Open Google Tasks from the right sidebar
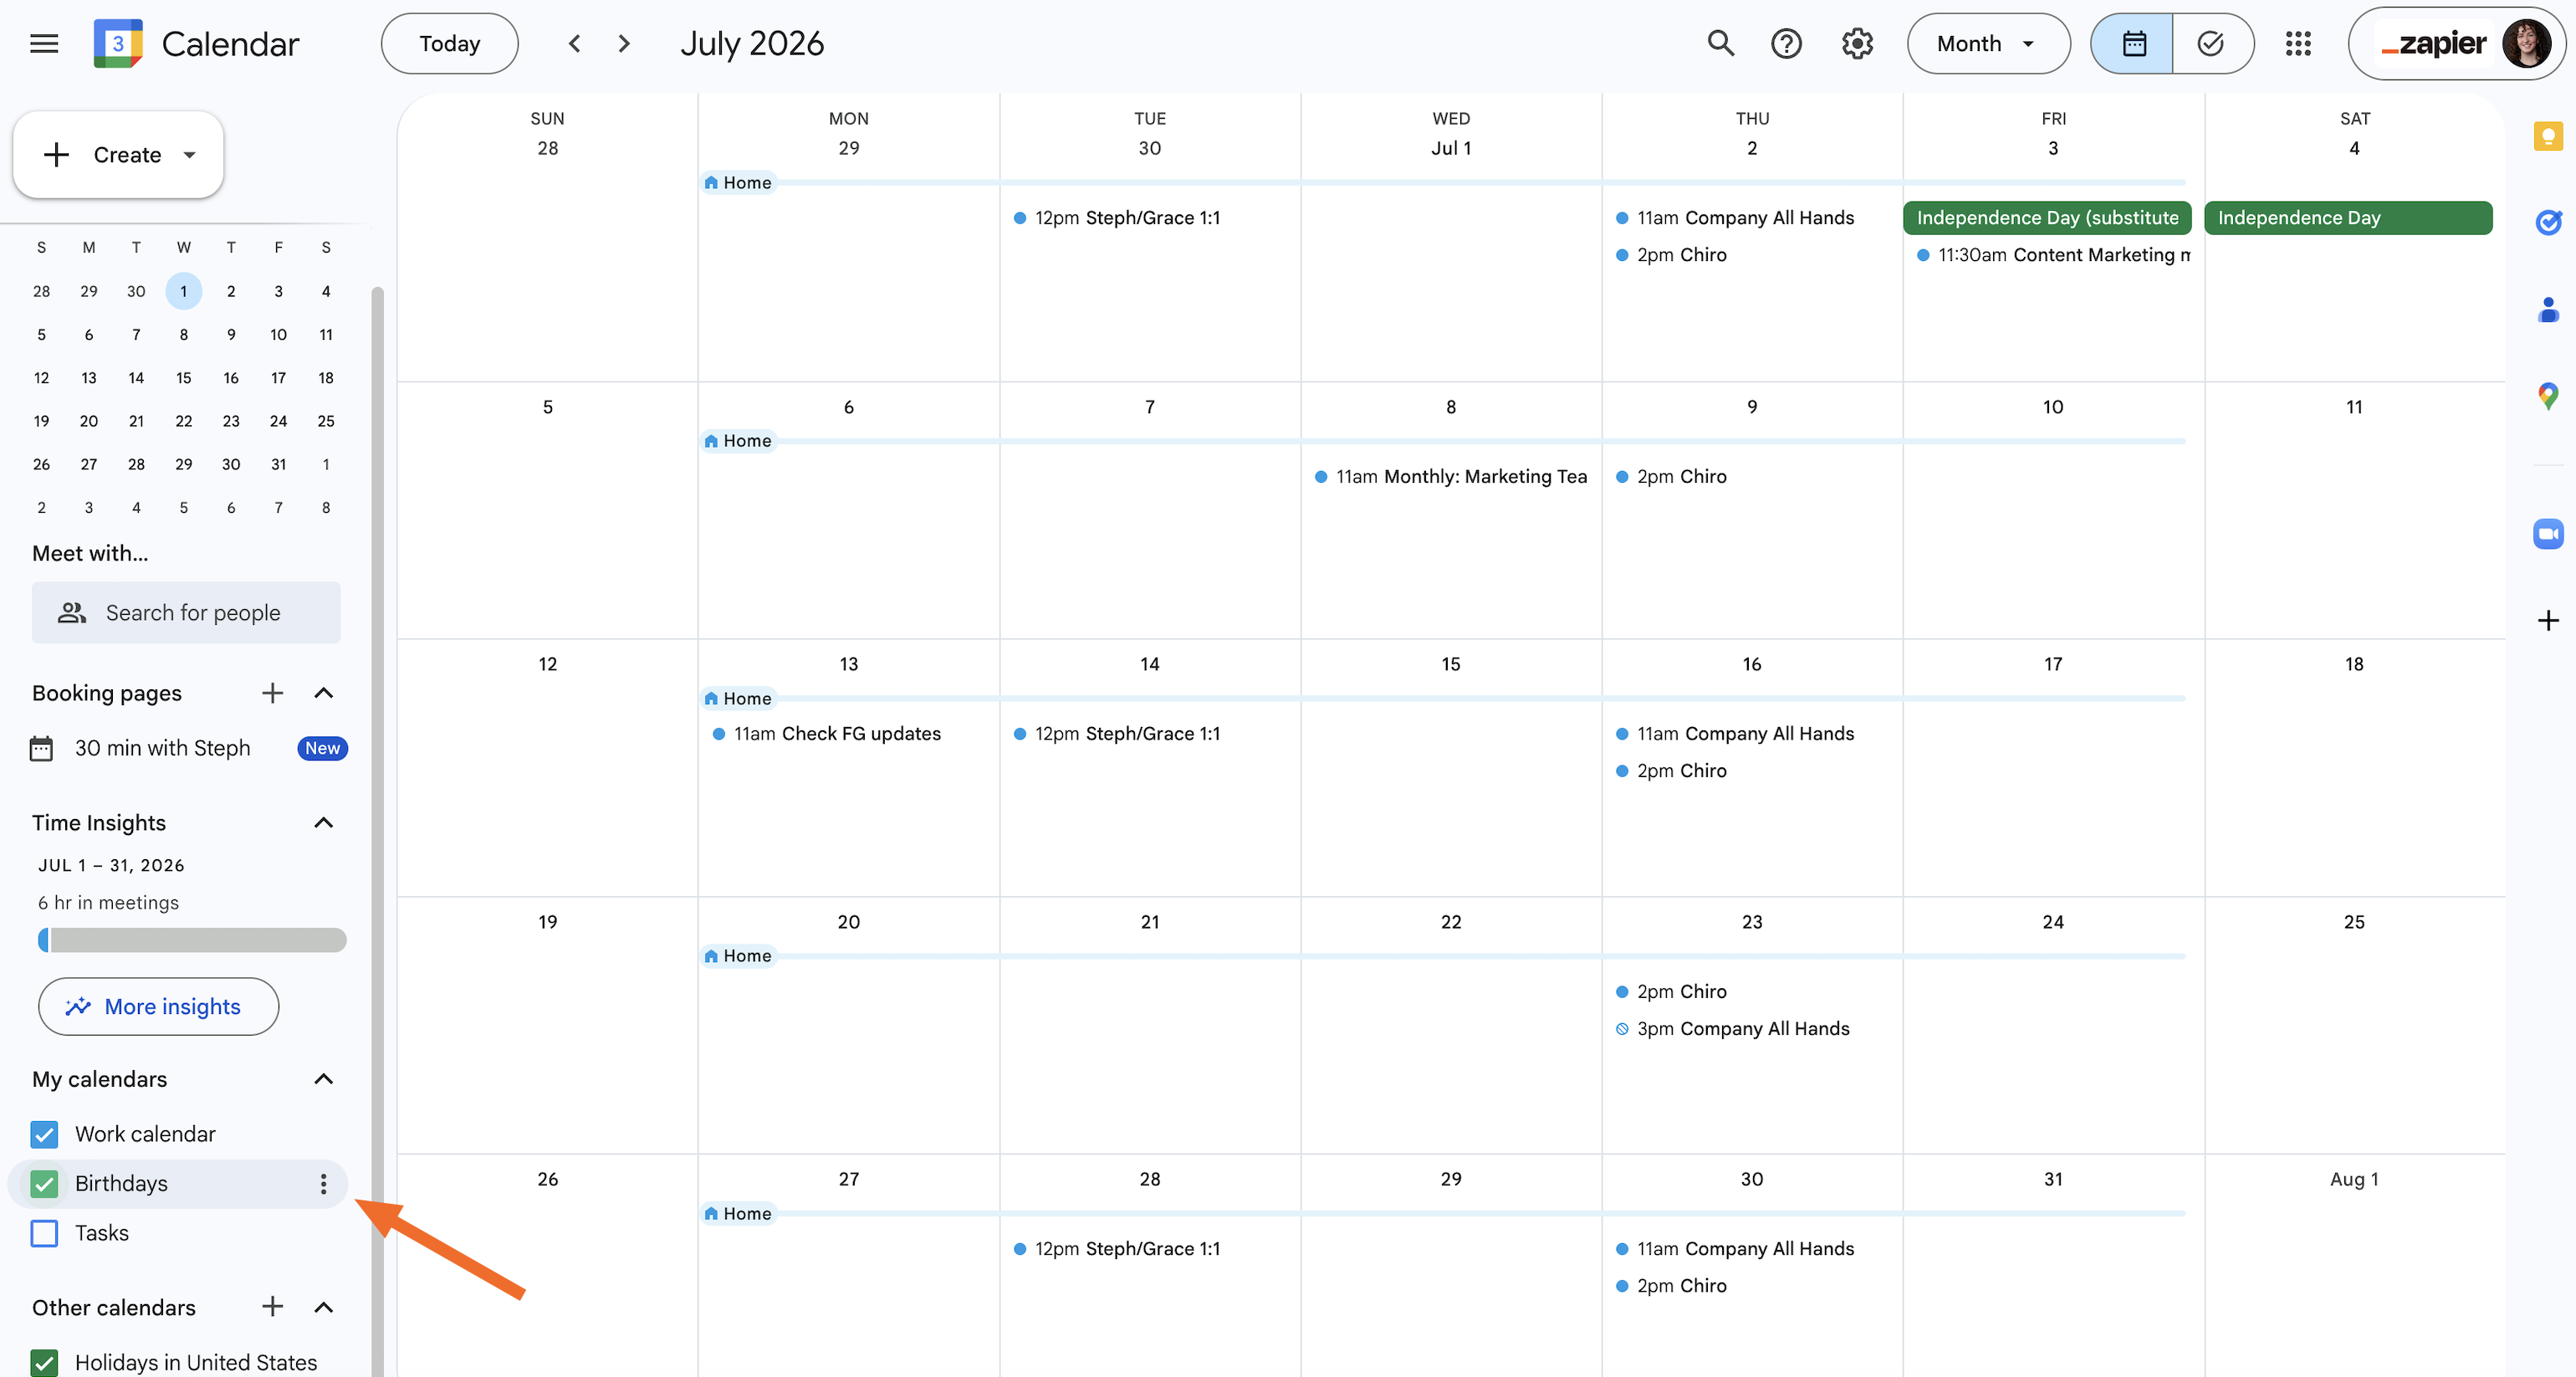2576x1377 pixels. pos(2548,222)
